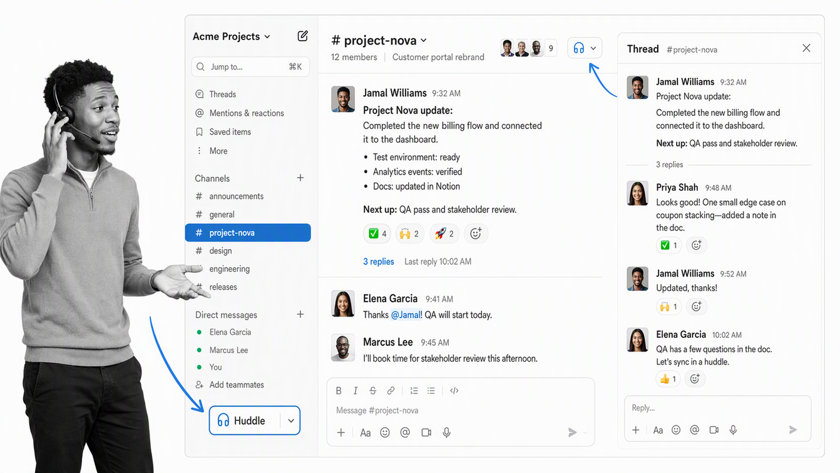Click the compose new message icon
Screen dimensions: 840x473
(303, 36)
